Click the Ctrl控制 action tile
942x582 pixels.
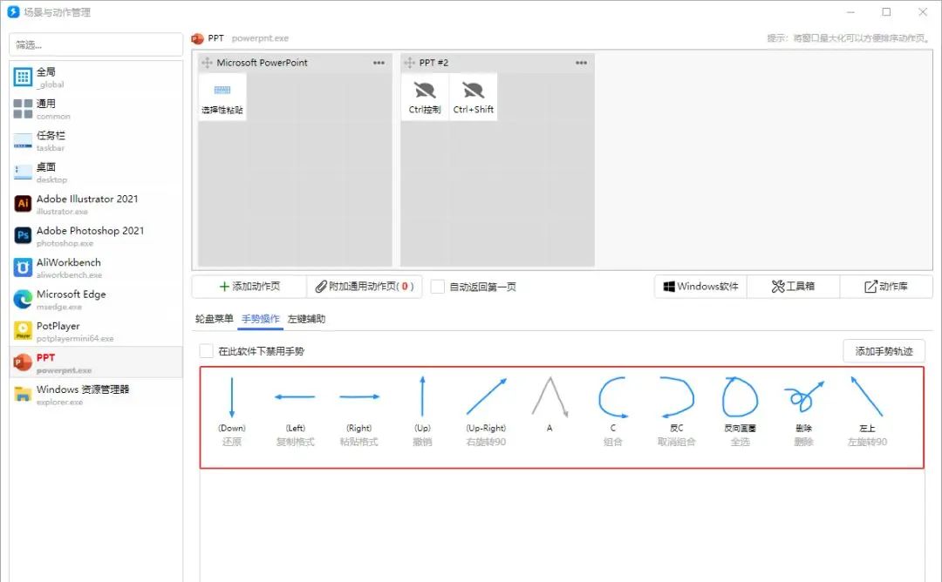click(x=425, y=98)
